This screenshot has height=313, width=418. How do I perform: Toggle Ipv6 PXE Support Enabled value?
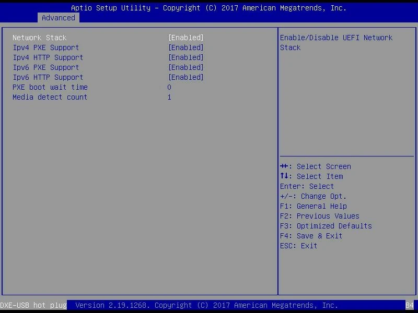pyautogui.click(x=185, y=67)
